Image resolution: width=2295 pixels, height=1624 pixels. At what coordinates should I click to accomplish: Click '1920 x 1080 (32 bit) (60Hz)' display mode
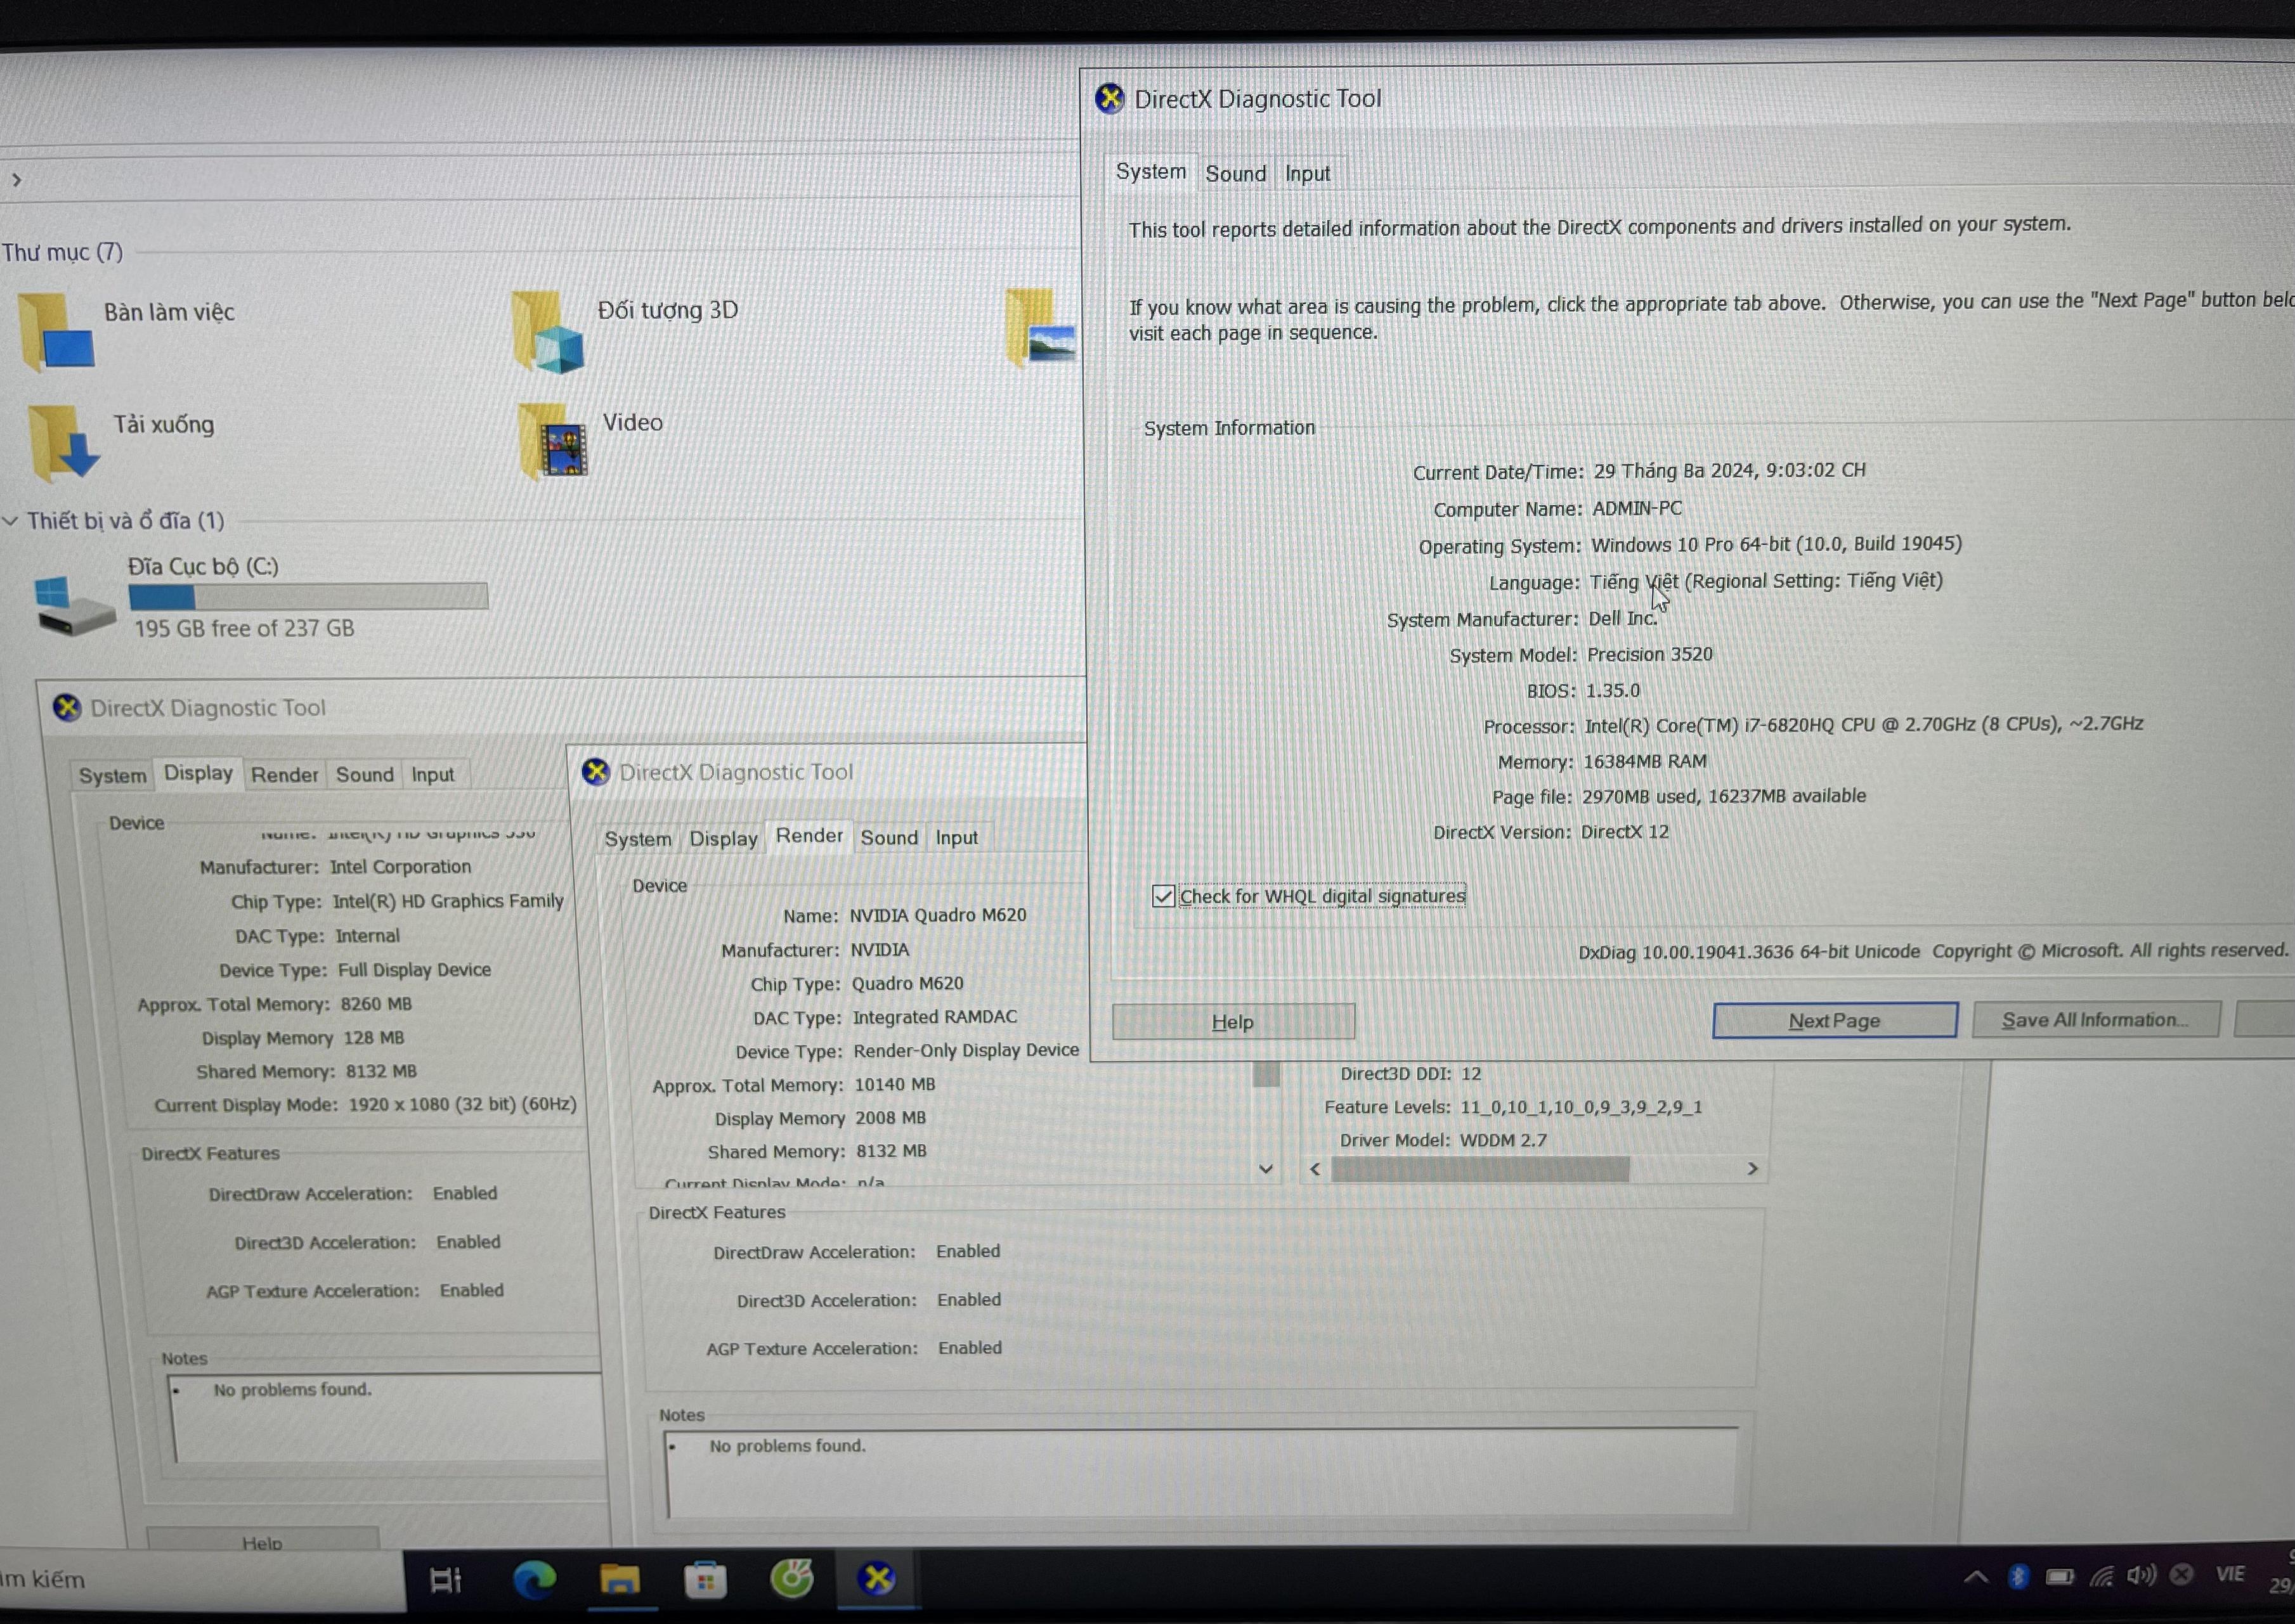click(x=462, y=1105)
